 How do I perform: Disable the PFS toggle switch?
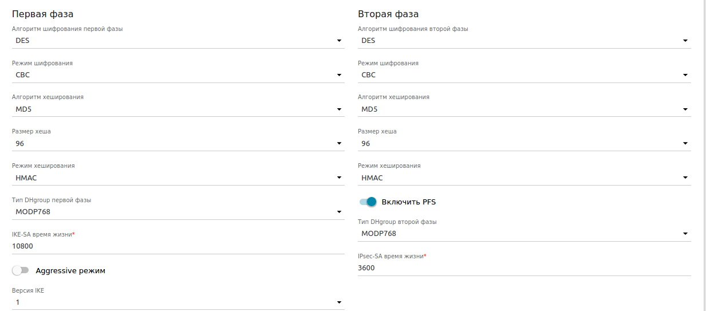tap(368, 202)
